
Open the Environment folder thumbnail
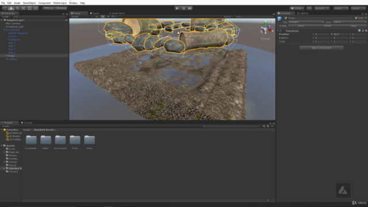(60, 140)
